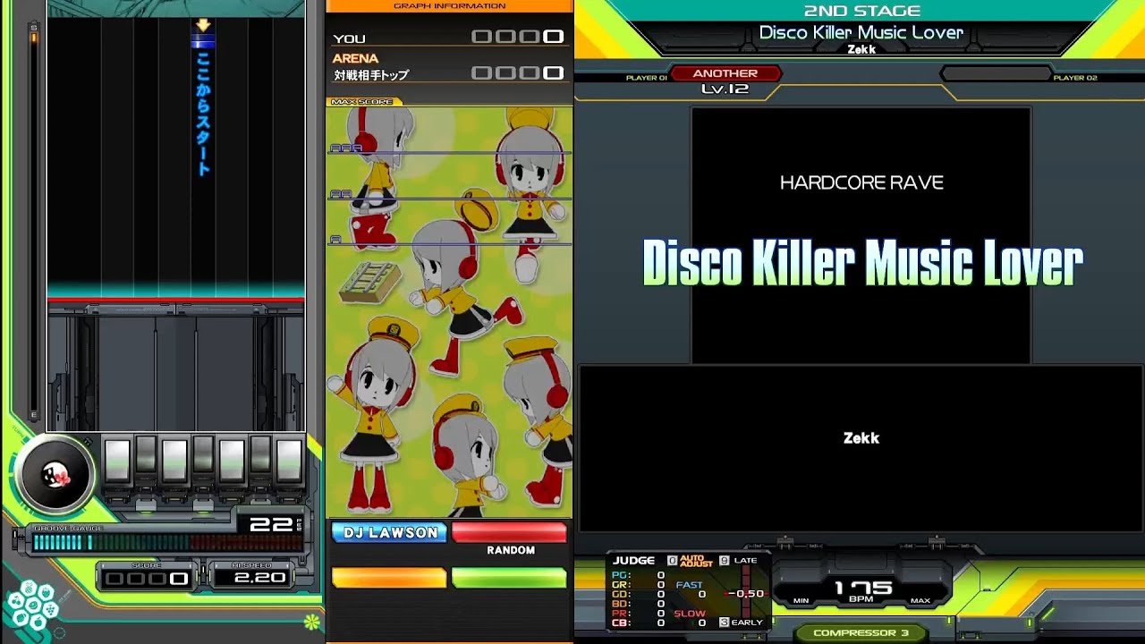Viewport: 1145px width, 644px height.
Task: Click the orange bar under DJ LAWSON
Action: coord(389,578)
